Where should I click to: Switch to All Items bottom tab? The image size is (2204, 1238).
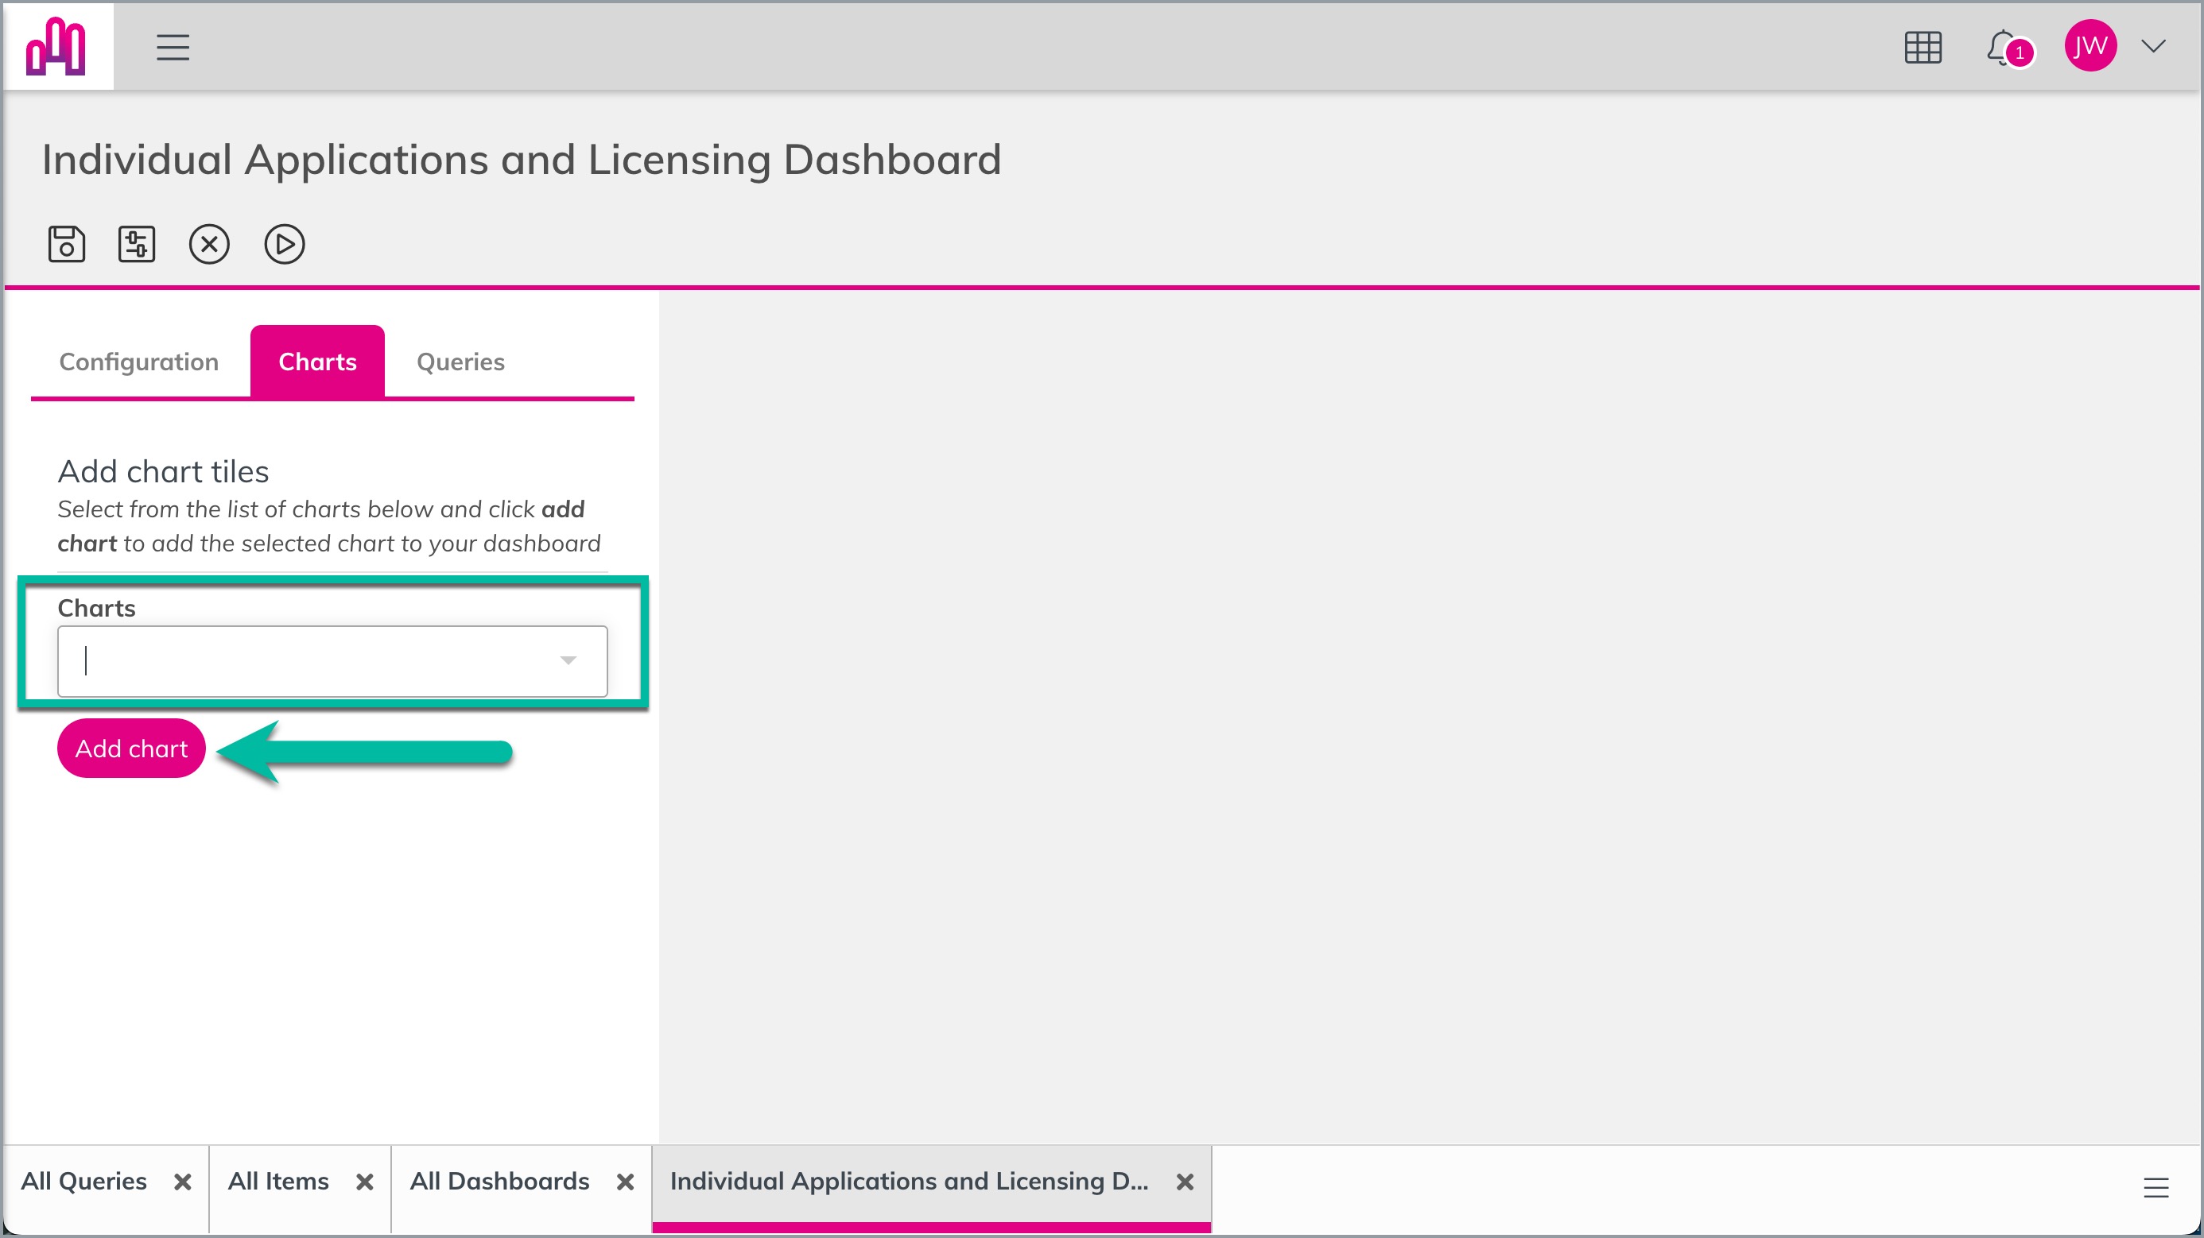278,1182
